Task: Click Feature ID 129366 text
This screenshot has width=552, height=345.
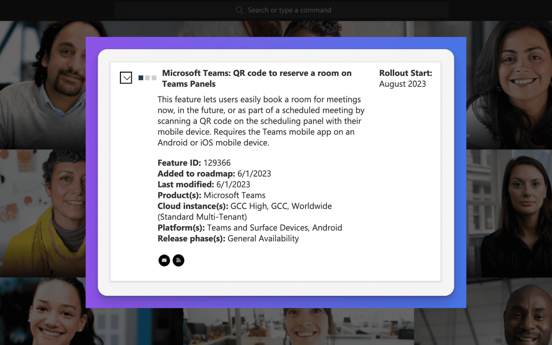Action: [x=194, y=163]
